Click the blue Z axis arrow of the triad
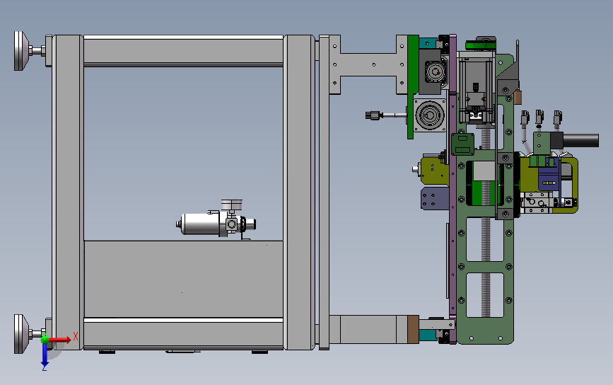The width and height of the screenshot is (613, 385). (x=45, y=356)
